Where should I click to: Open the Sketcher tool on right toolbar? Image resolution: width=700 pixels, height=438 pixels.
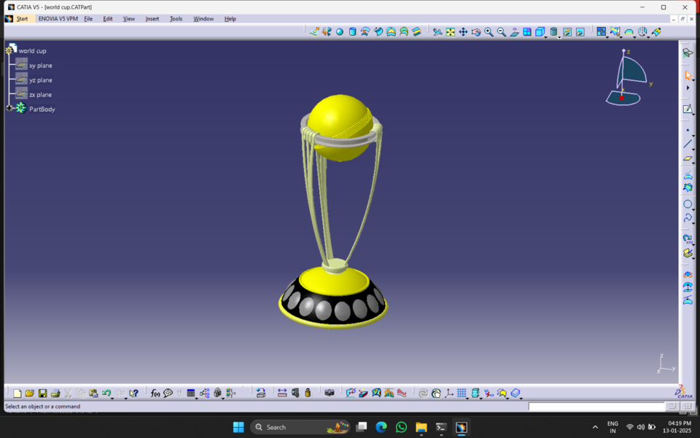tap(687, 107)
